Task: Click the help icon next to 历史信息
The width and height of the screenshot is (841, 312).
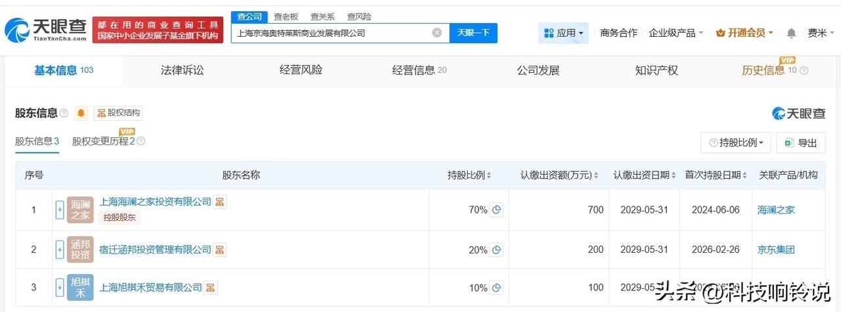Action: click(804, 70)
